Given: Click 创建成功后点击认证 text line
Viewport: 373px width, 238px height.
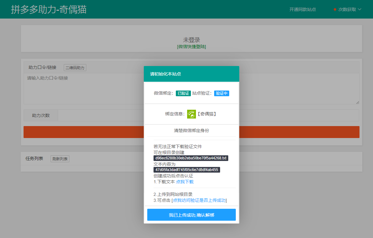Looking at the screenshot, I should coord(173,176).
